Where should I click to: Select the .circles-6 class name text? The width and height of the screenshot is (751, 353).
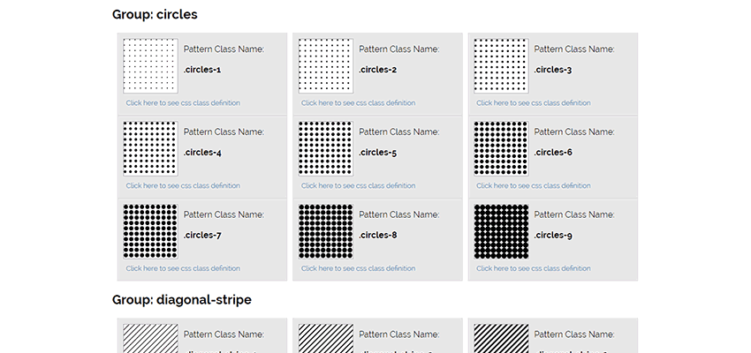[x=553, y=153]
